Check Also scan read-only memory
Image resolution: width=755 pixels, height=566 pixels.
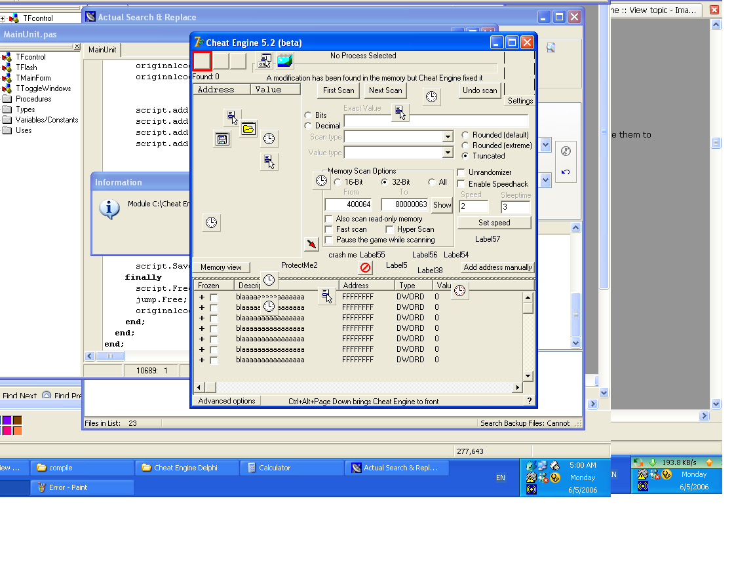click(x=329, y=219)
